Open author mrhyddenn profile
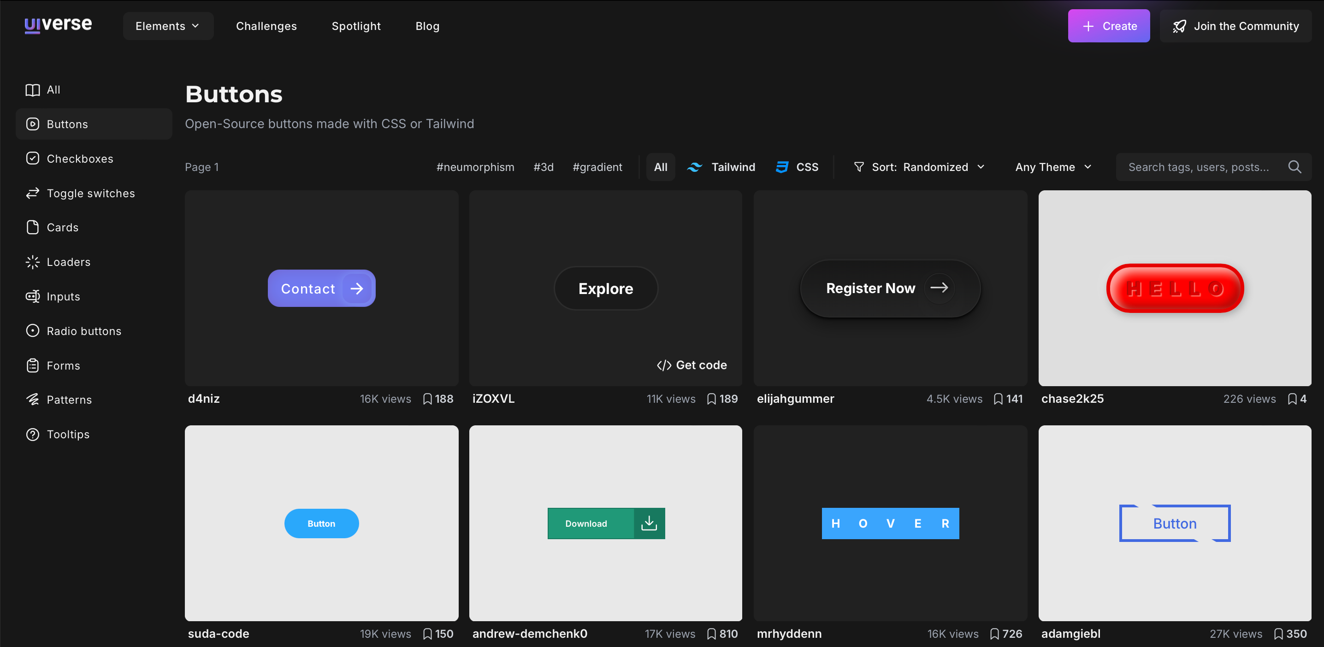The height and width of the screenshot is (647, 1324). point(789,634)
